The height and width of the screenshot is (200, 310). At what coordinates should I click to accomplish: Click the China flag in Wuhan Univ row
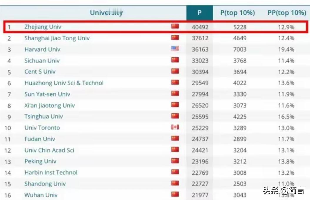tap(175, 194)
